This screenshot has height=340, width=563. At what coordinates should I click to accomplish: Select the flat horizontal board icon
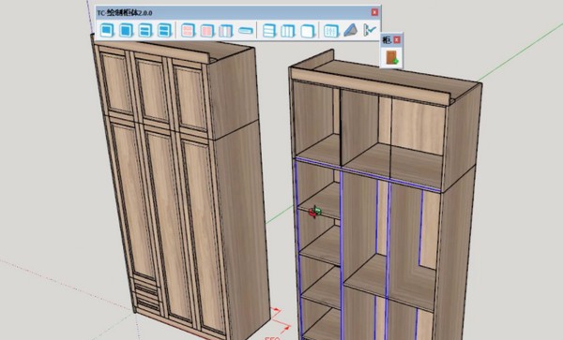(246, 31)
